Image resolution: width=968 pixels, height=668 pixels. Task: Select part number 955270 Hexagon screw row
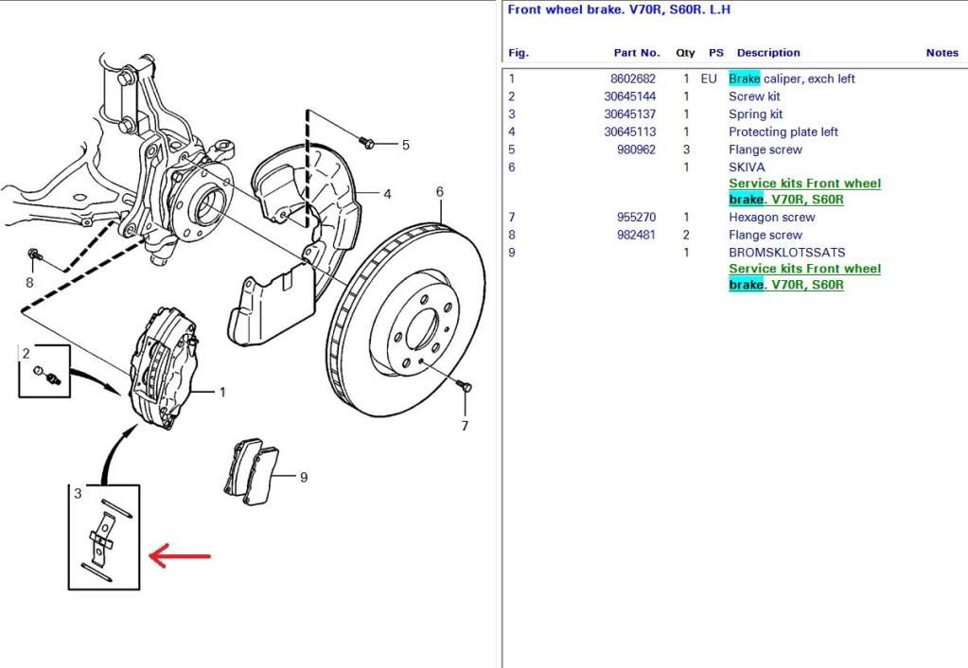pyautogui.click(x=636, y=218)
